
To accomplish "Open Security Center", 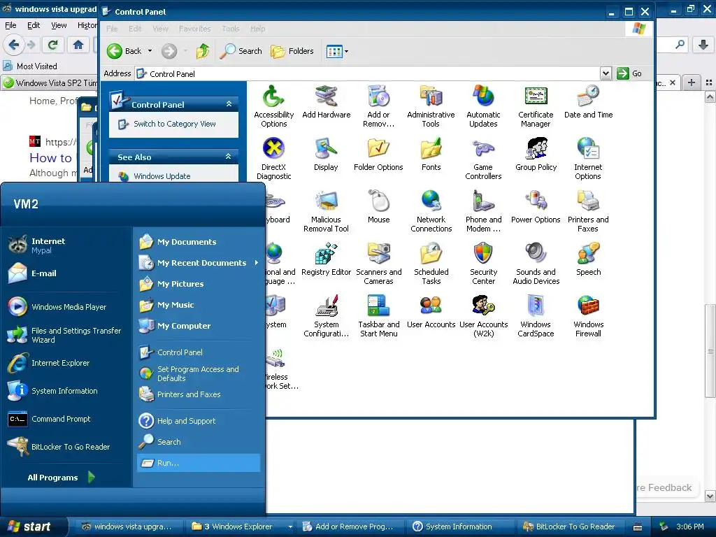I will click(x=483, y=264).
